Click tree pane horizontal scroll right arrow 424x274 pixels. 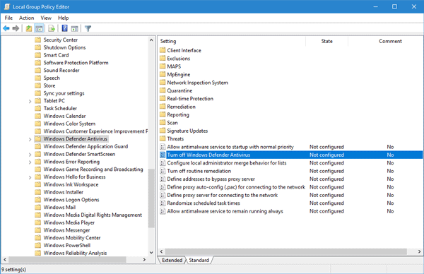coord(144,259)
